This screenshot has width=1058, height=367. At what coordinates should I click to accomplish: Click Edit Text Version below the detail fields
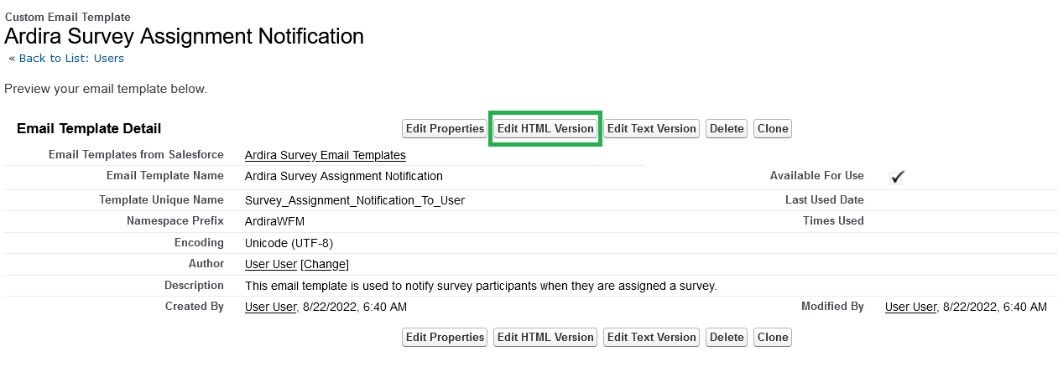coord(651,337)
